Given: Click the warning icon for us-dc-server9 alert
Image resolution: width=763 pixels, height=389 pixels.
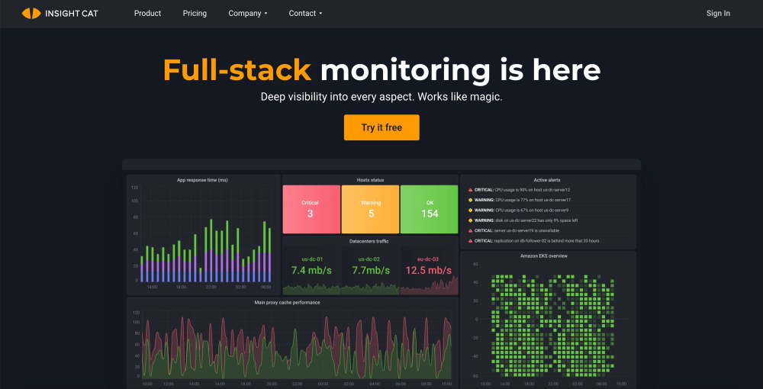Looking at the screenshot, I should pyautogui.click(x=470, y=210).
